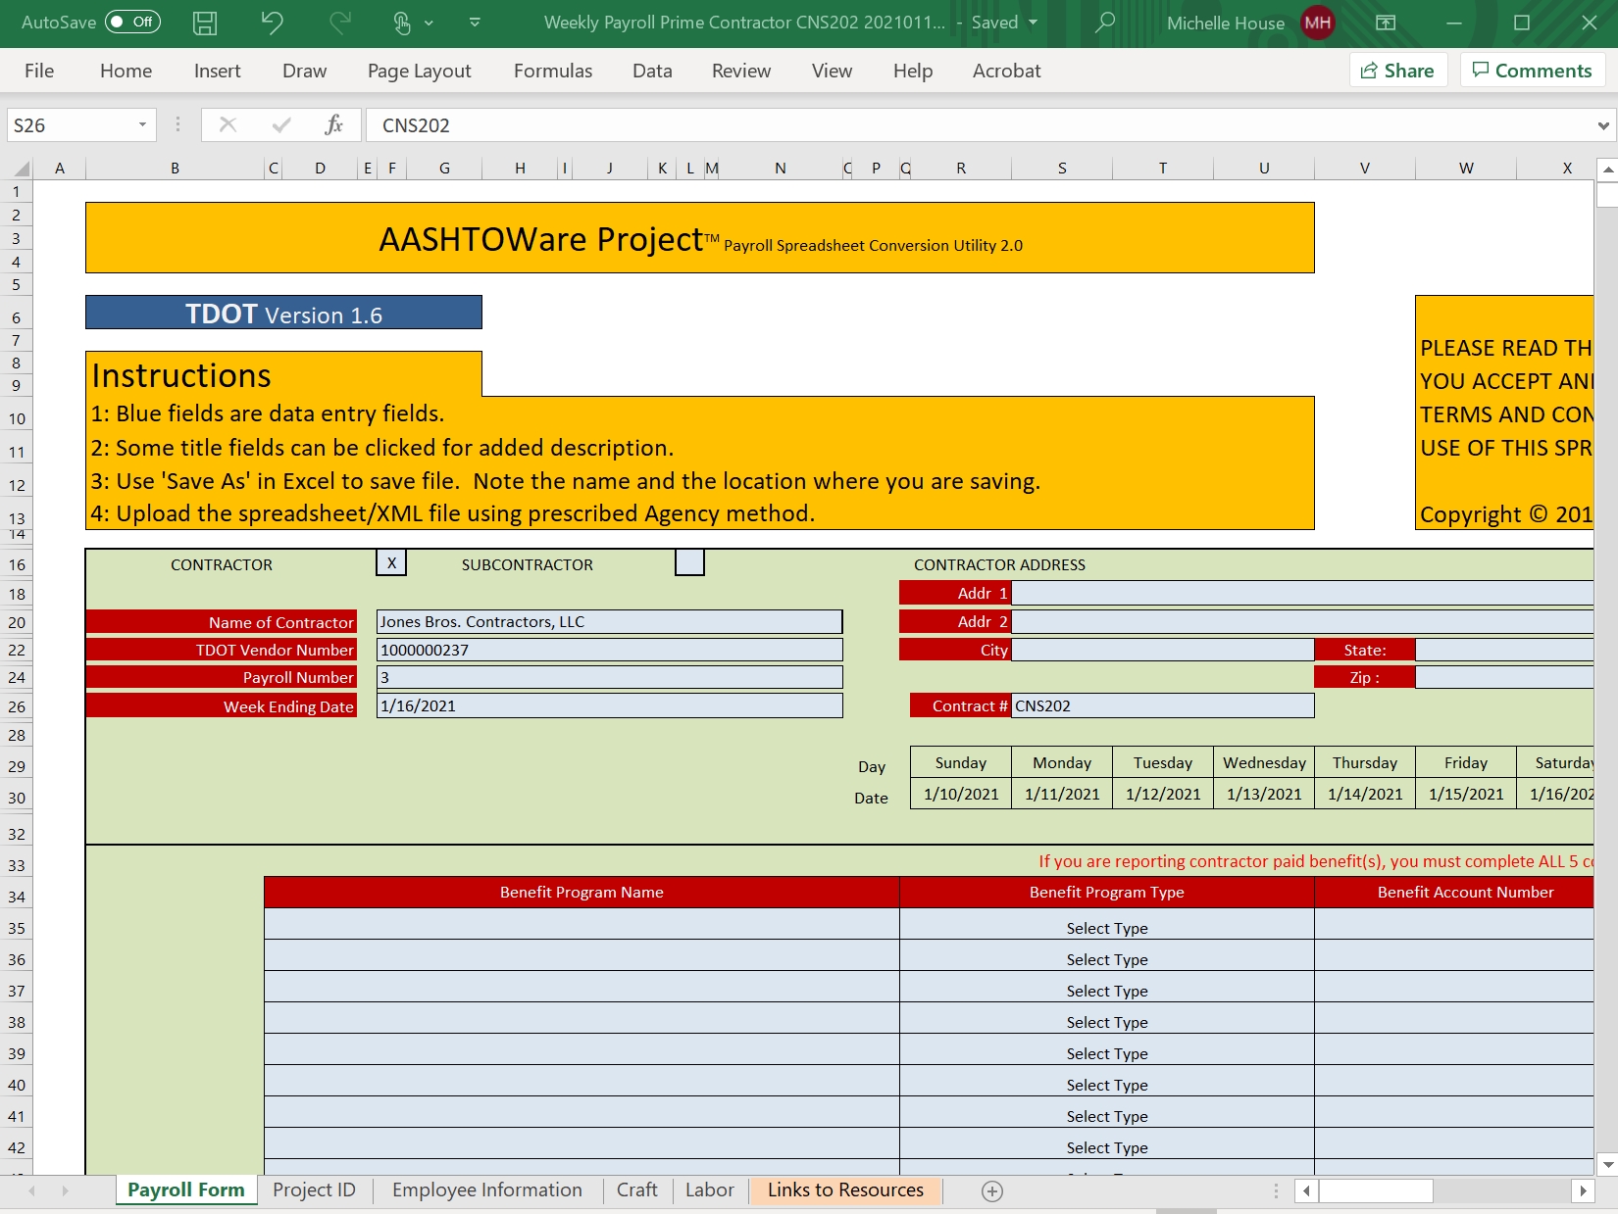Click the formula bar containing CNS202
This screenshot has height=1214, width=1618.
[979, 125]
